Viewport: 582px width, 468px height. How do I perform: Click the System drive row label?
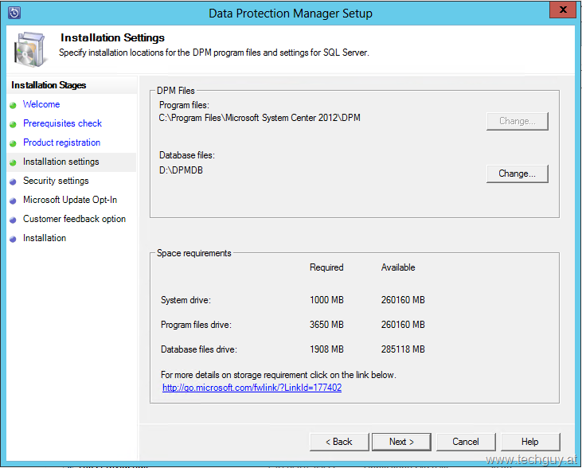coord(186,300)
